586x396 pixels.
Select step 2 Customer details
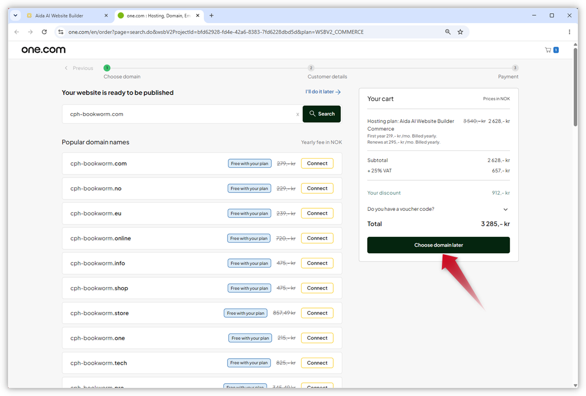pos(311,68)
